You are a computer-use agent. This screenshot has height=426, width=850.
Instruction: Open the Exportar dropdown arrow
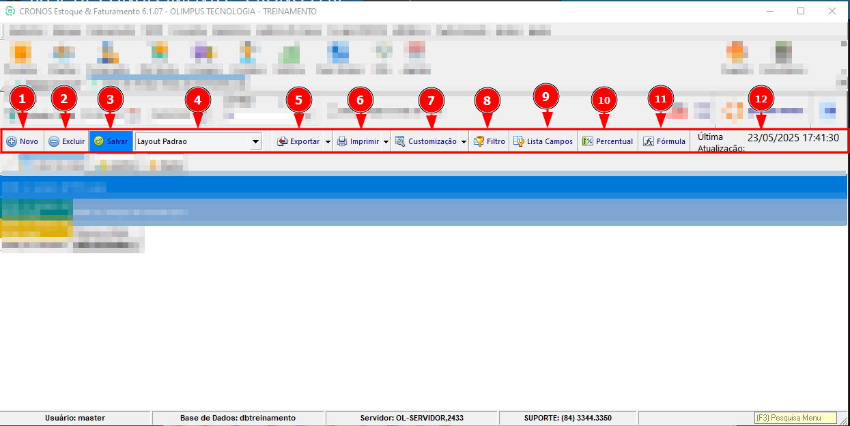pos(328,141)
